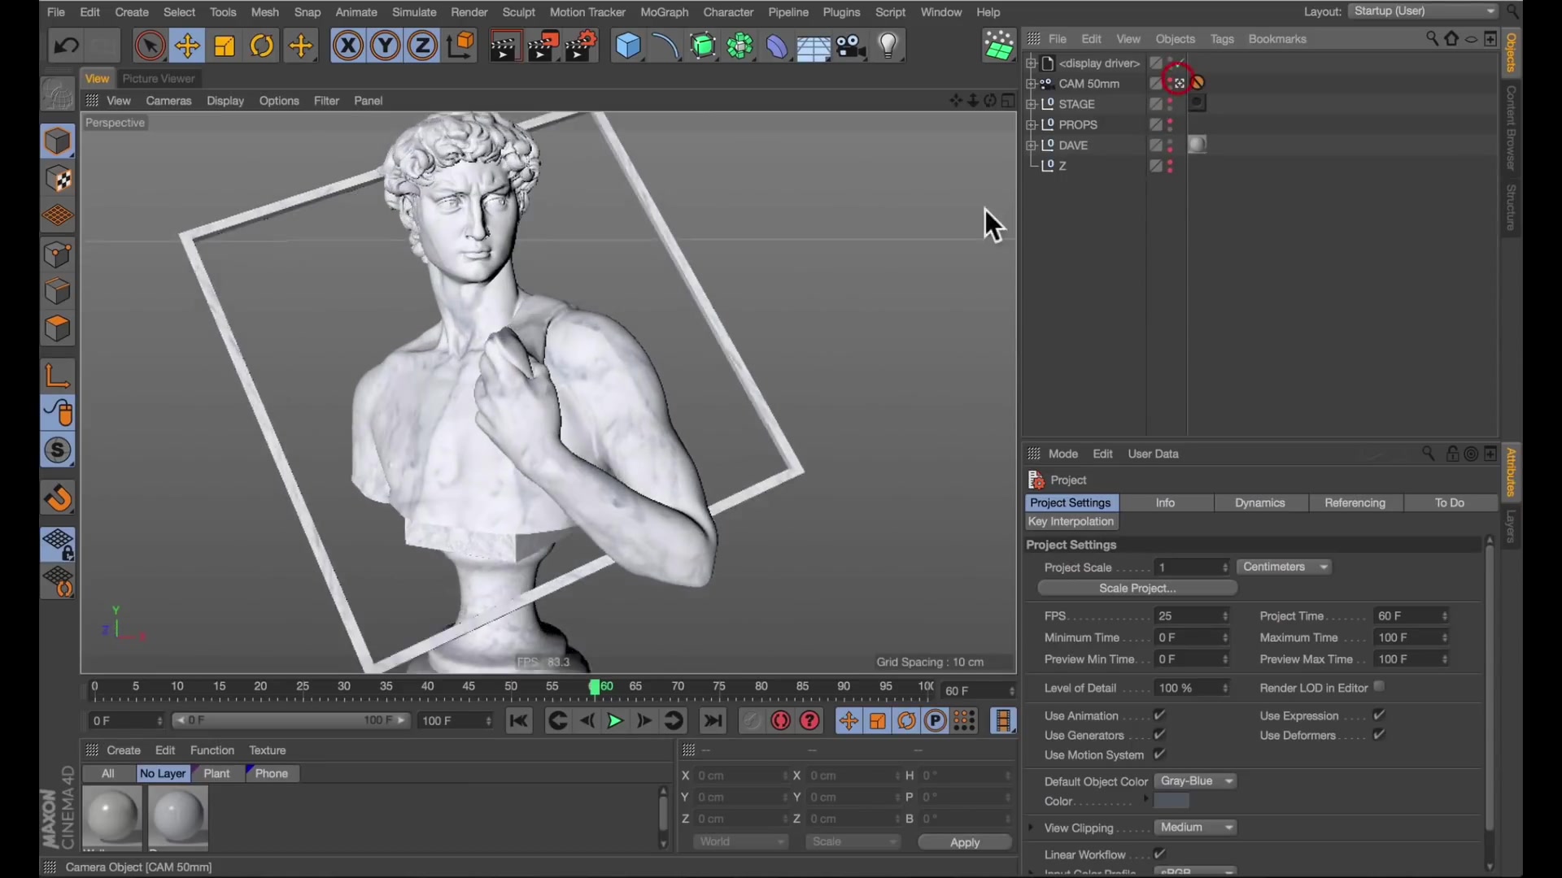Render to the Picture Viewer
The image size is (1562, 878).
tap(543, 46)
